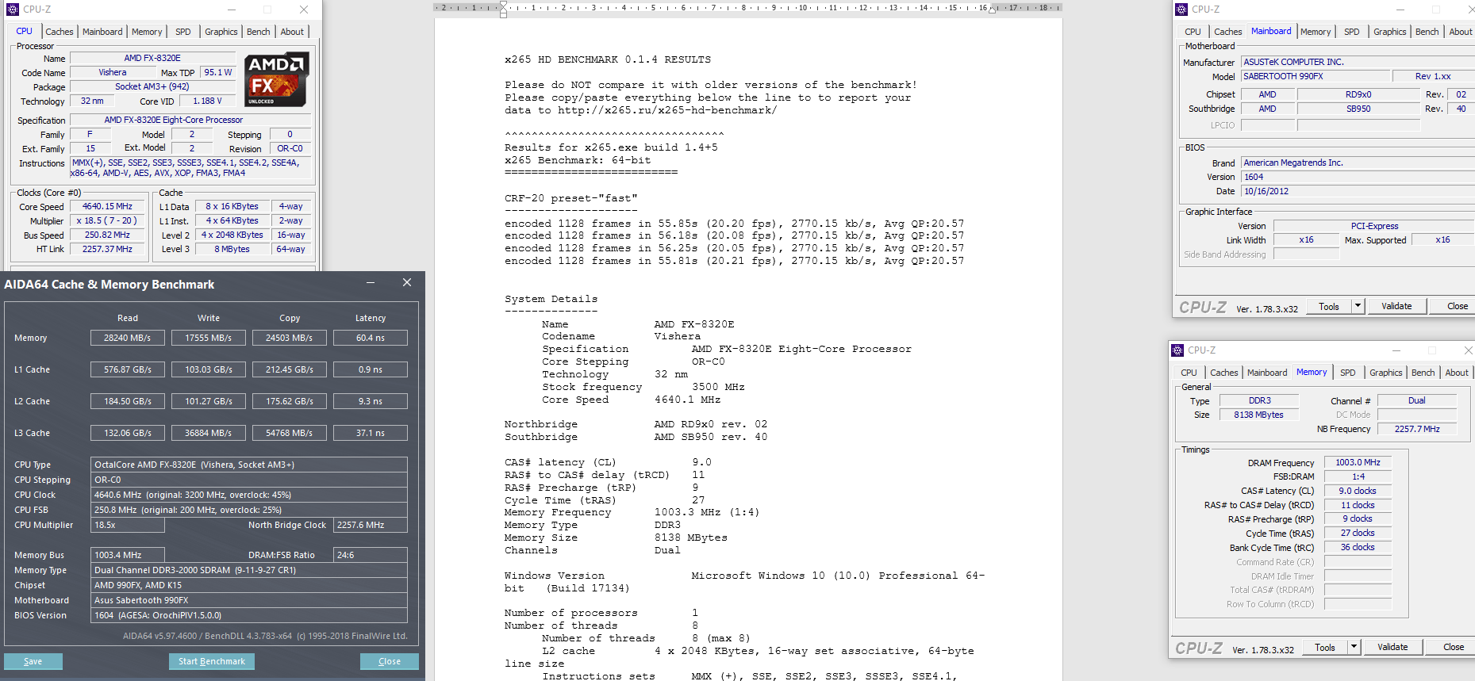Click the NB Frequency value 2257.7 MHz
The height and width of the screenshot is (681, 1475).
[x=1417, y=429]
